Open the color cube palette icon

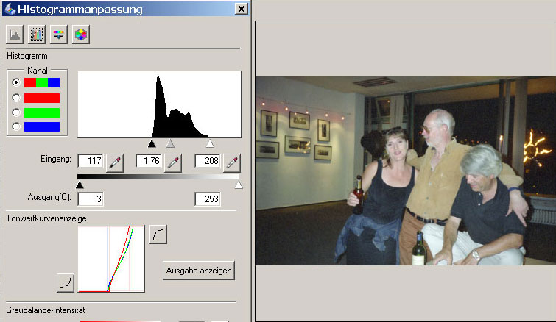80,35
